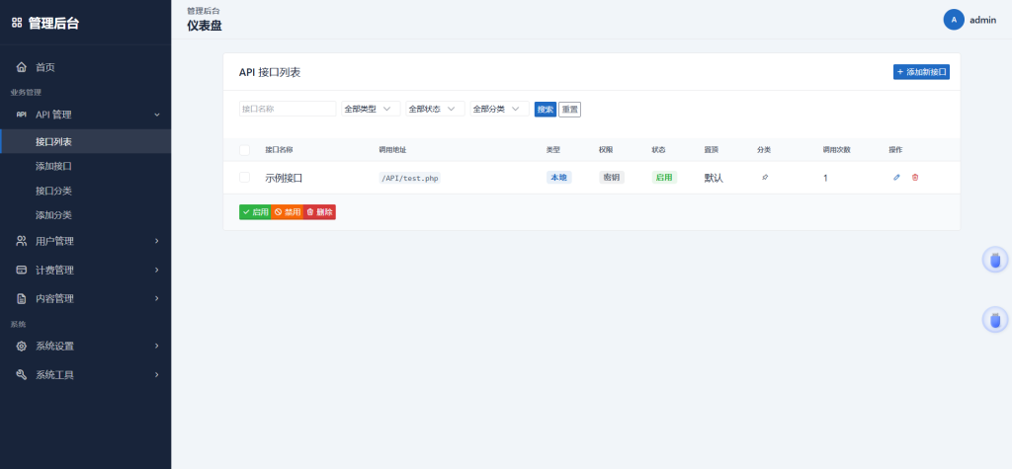Viewport: 1012px width, 469px height.
Task: Click the orange 禁用 batch button
Action: pos(288,212)
